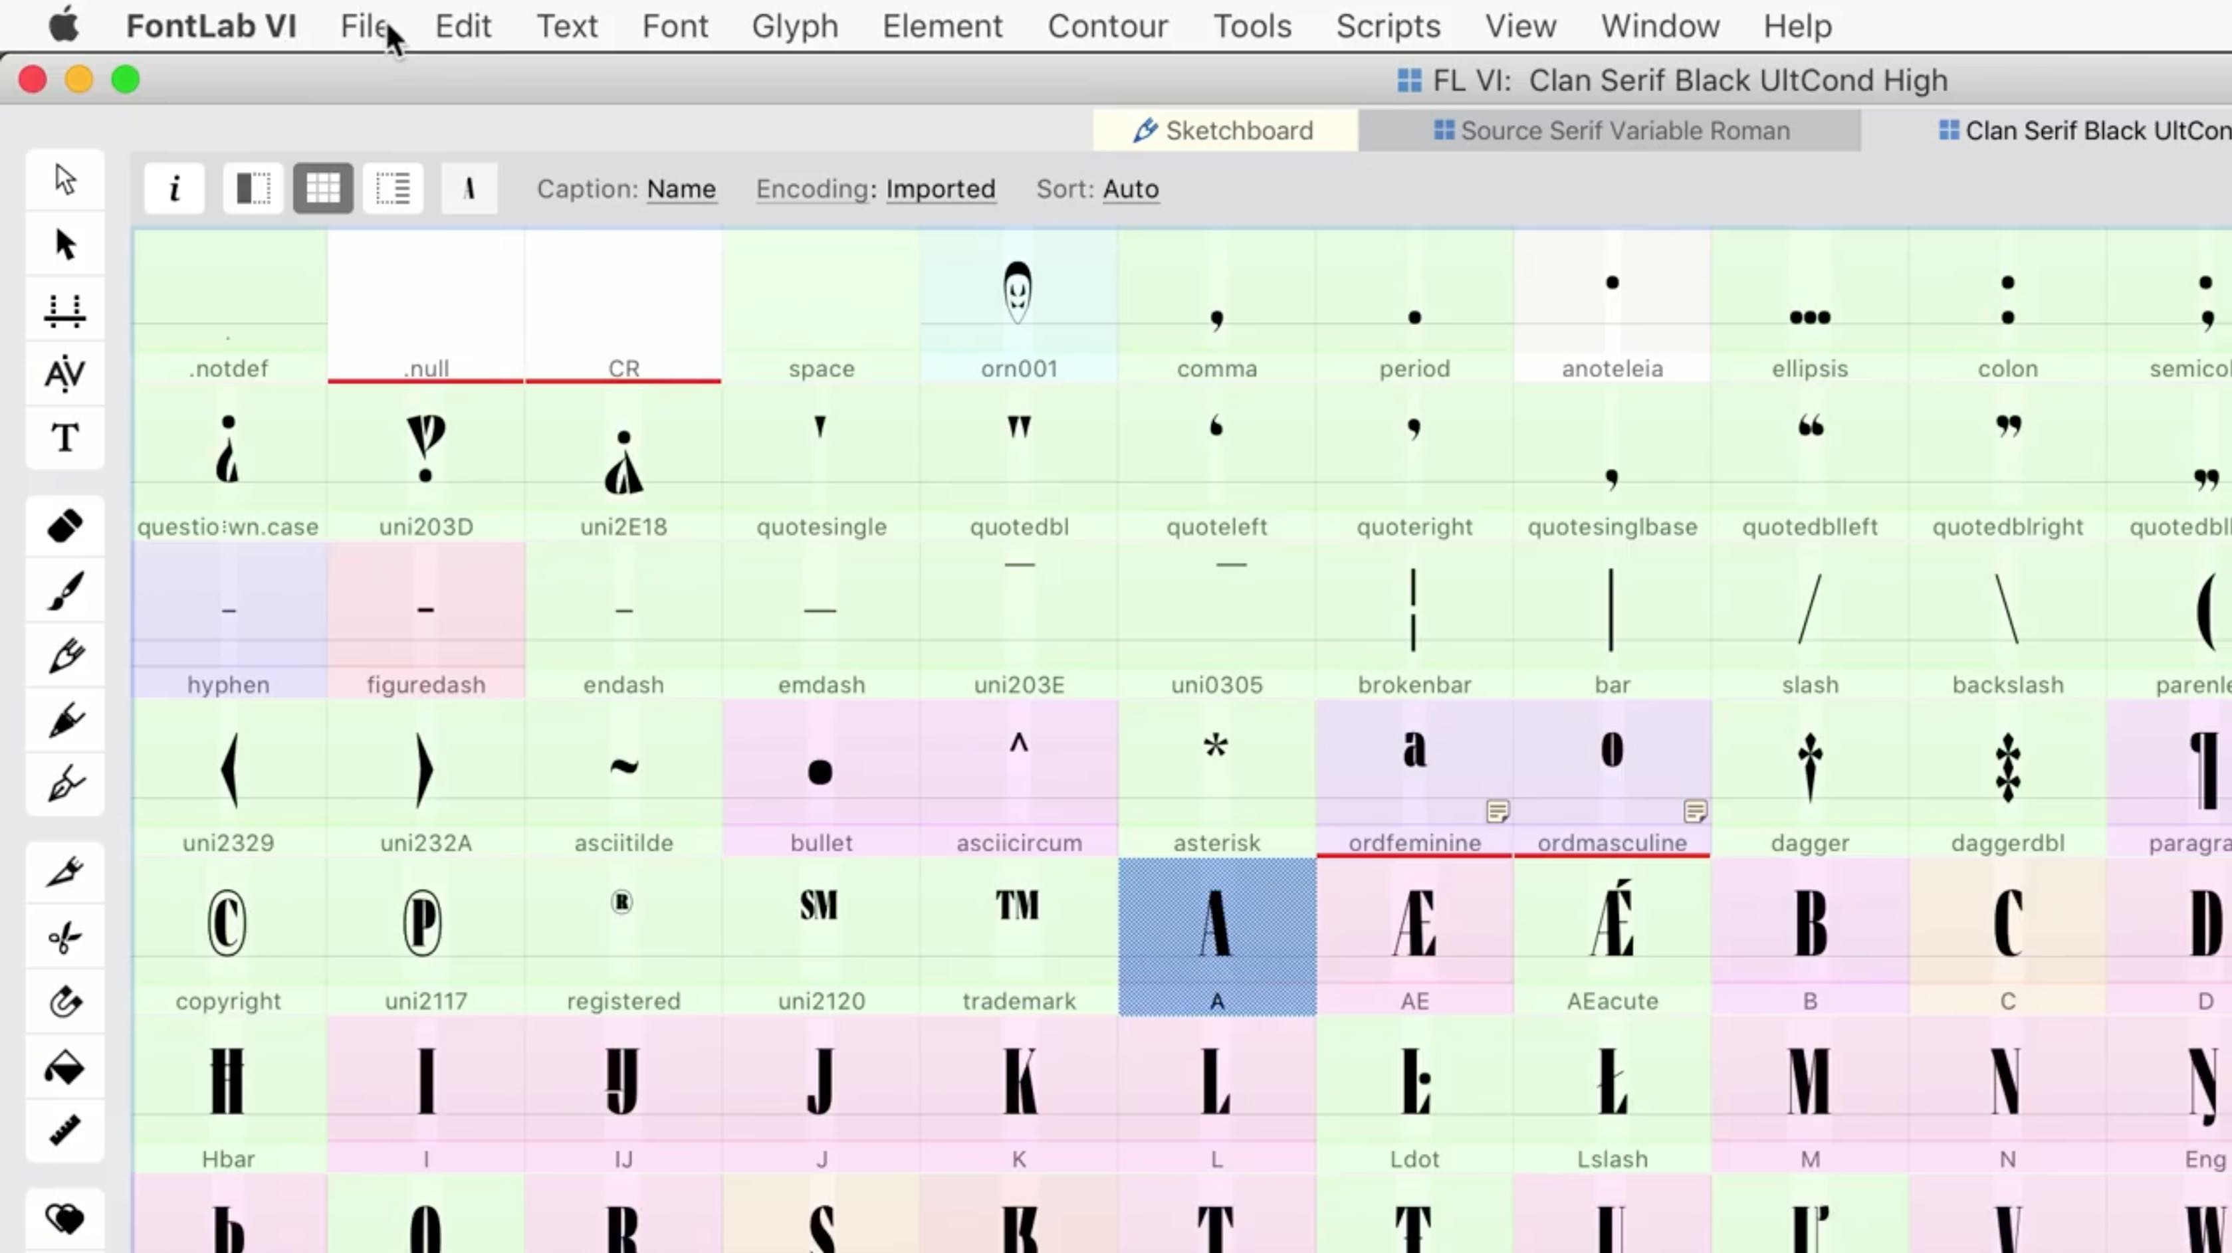The height and width of the screenshot is (1253, 2232).
Task: Toggle the contour fill tool
Action: pos(64,1068)
